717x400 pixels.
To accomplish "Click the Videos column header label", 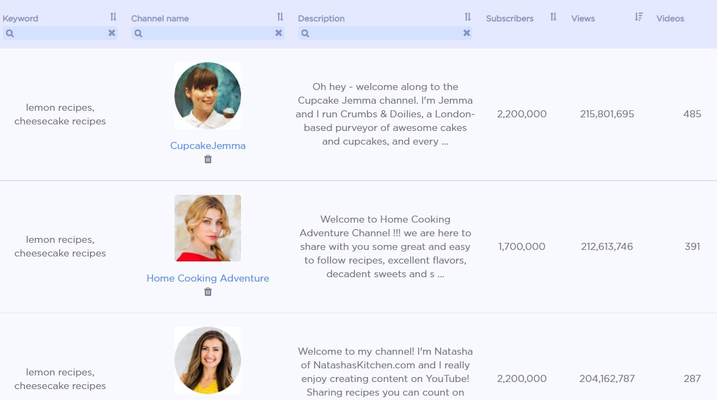I will click(670, 18).
